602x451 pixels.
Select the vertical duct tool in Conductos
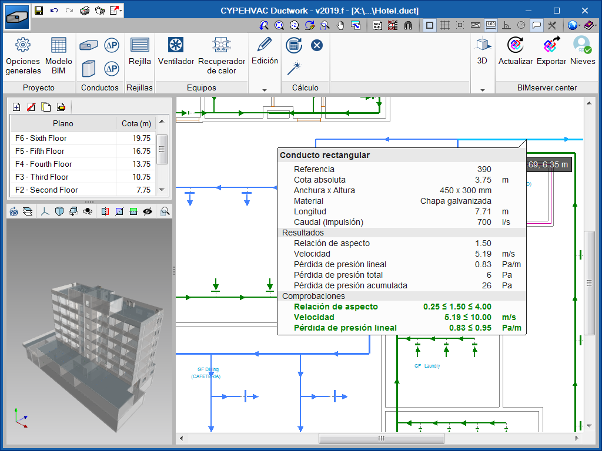(x=89, y=69)
